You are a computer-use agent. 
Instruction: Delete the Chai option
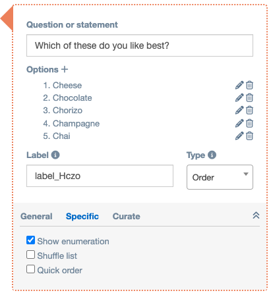(249, 136)
